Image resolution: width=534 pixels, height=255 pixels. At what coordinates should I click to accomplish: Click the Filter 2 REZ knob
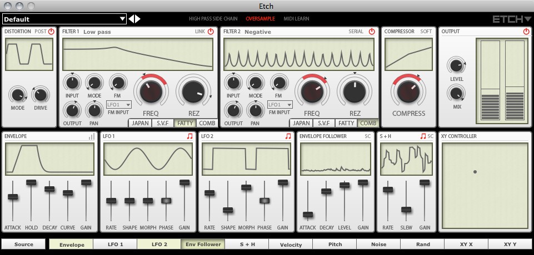pyautogui.click(x=355, y=91)
